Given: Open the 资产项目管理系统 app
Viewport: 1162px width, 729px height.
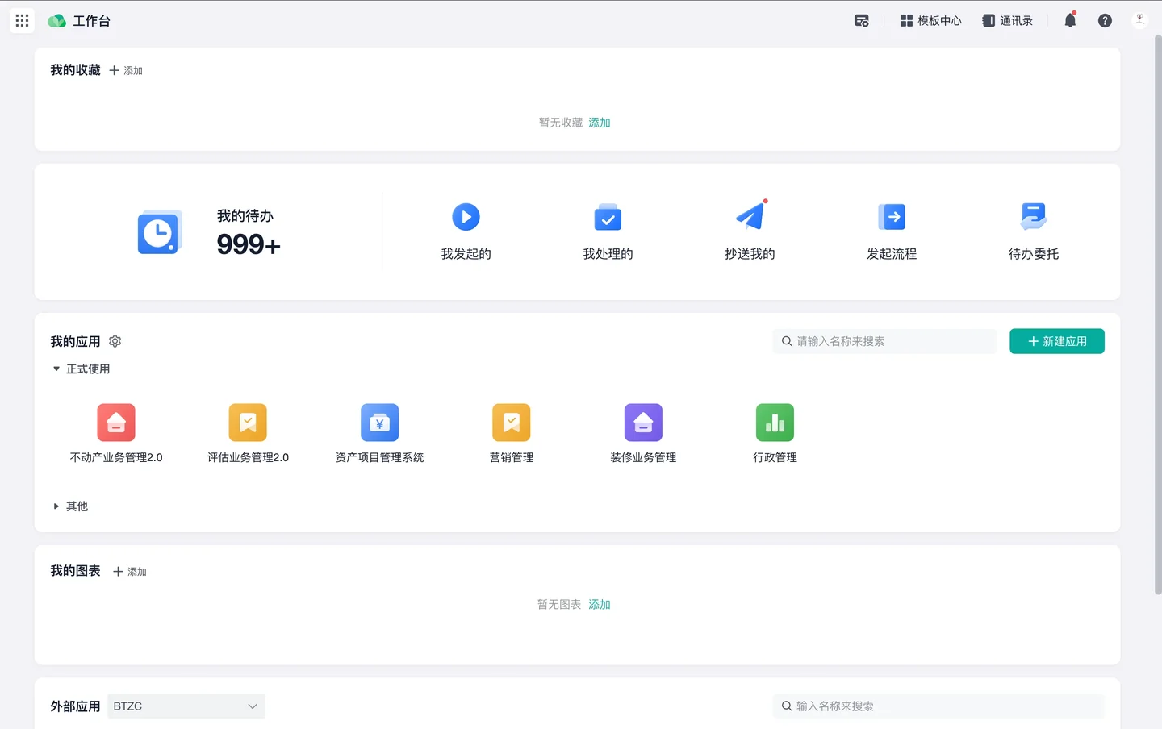Looking at the screenshot, I should (x=379, y=423).
